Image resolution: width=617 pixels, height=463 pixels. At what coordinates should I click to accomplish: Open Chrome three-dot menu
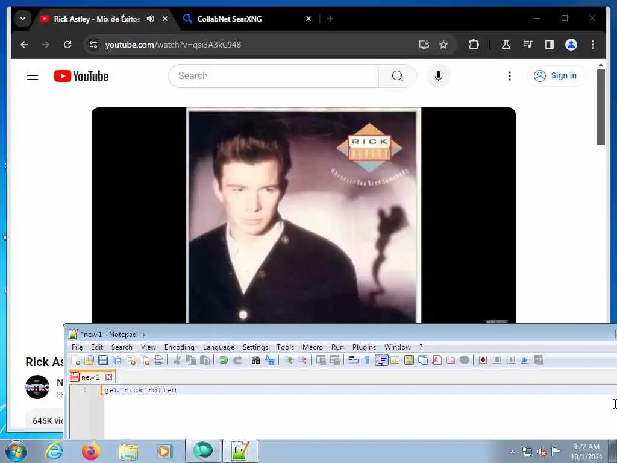593,45
